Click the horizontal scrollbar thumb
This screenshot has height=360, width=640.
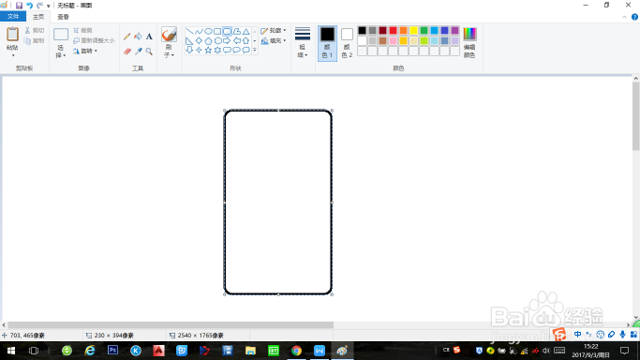click(171, 325)
